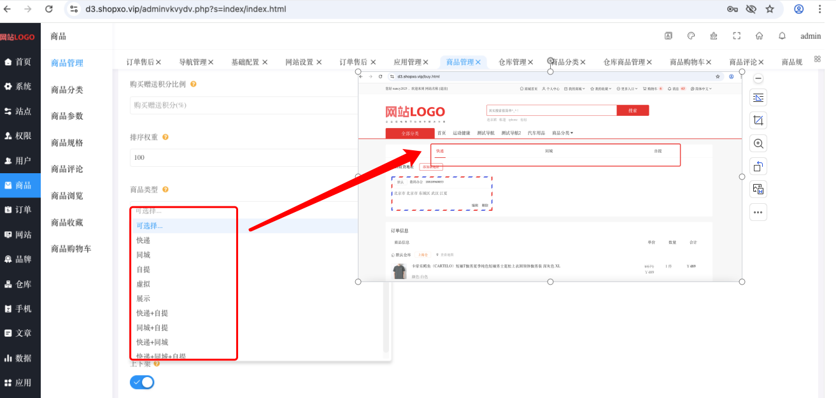Select the zoom-in magnifier tool
The height and width of the screenshot is (398, 836).
click(x=758, y=143)
